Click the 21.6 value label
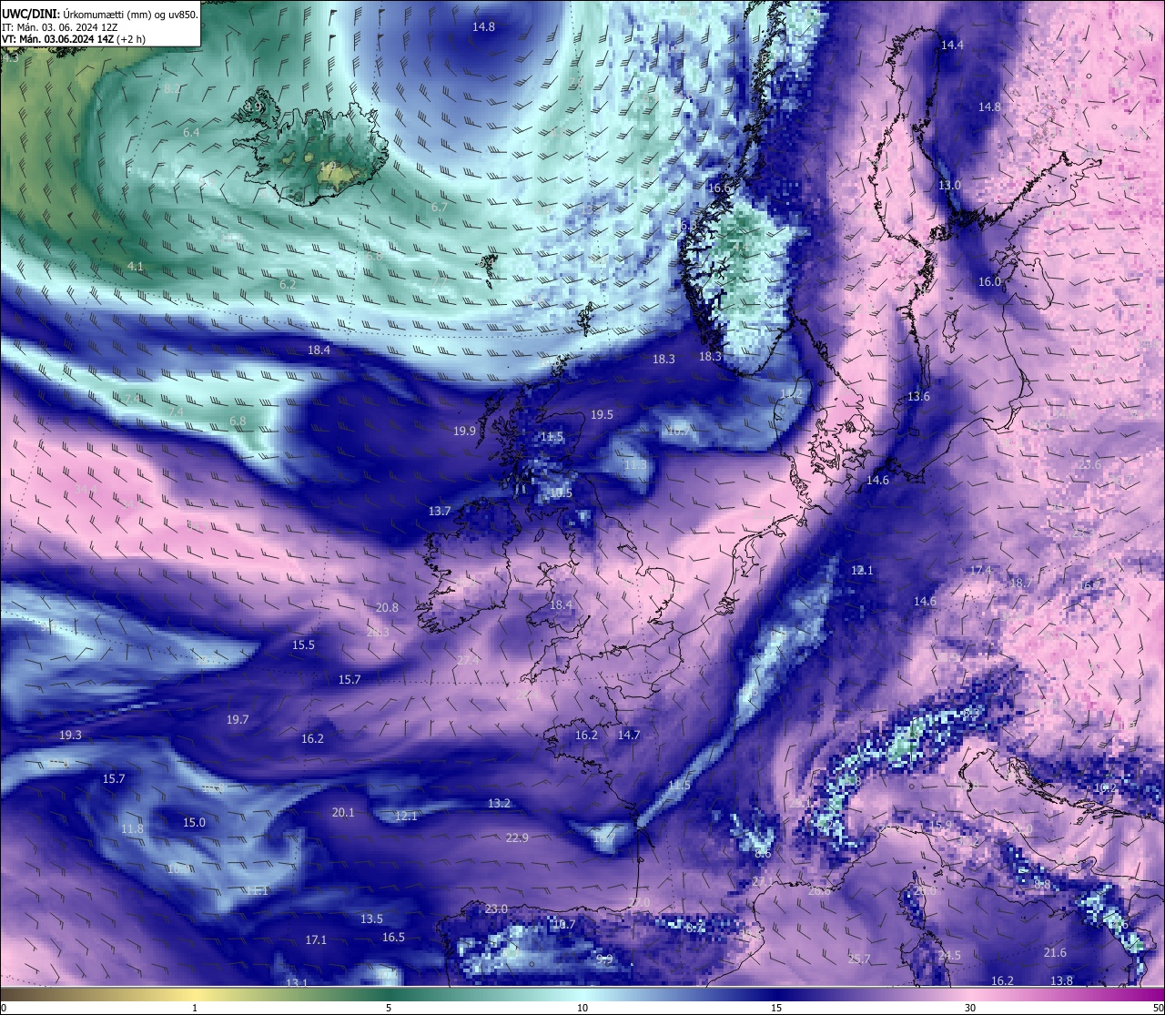Image resolution: width=1165 pixels, height=1015 pixels. click(1055, 952)
